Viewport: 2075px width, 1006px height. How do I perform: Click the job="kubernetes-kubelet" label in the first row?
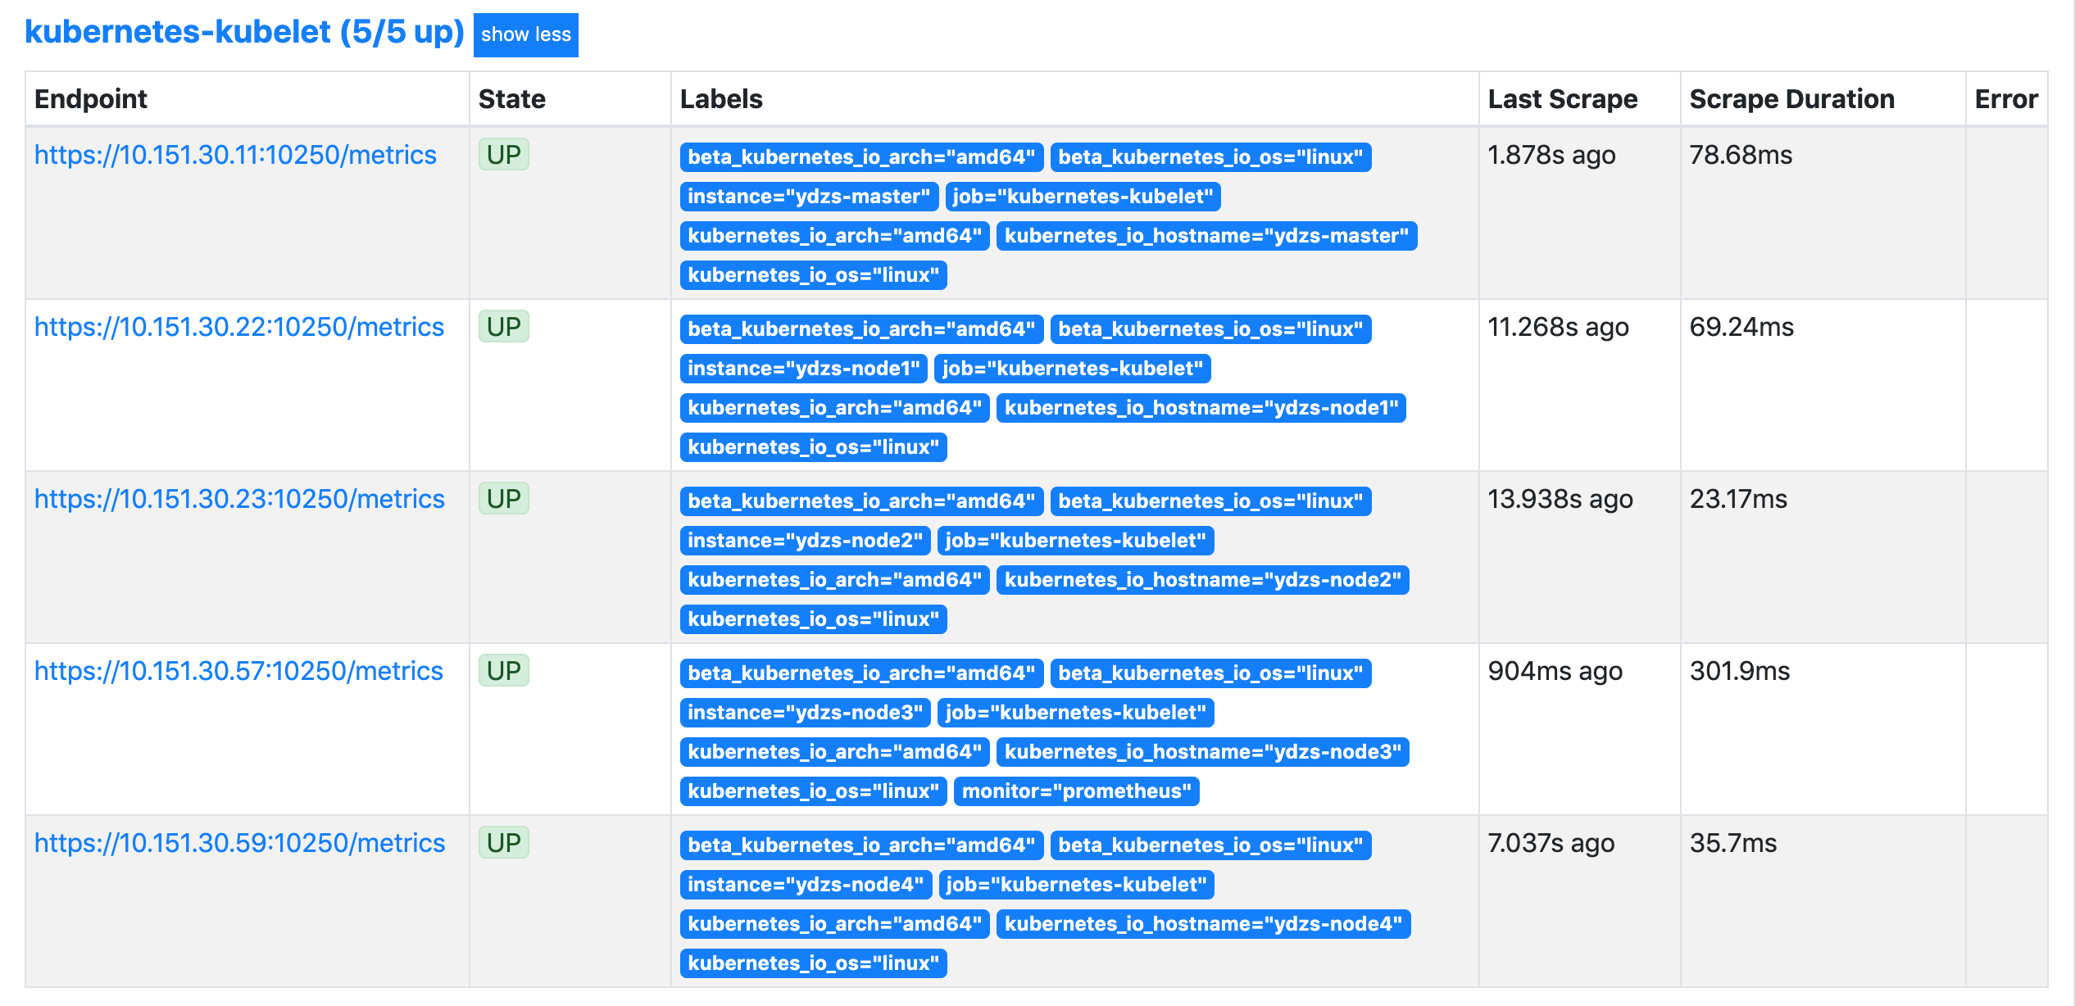click(x=1083, y=197)
